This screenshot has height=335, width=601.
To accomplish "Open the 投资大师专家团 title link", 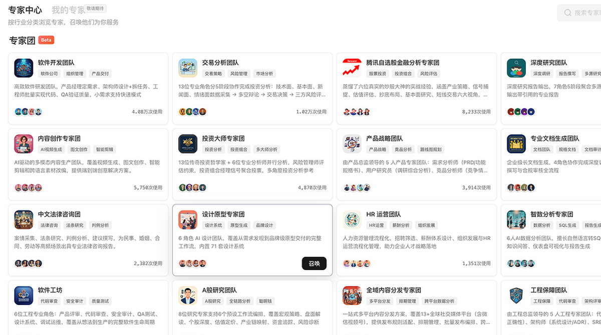I will click(223, 138).
